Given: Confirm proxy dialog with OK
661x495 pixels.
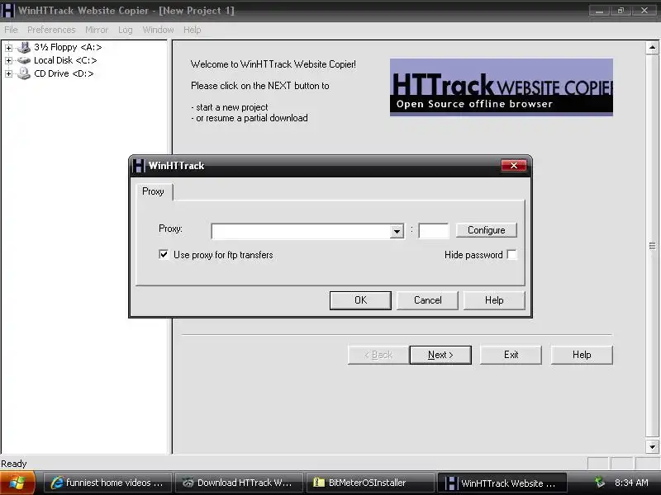Looking at the screenshot, I should (360, 300).
